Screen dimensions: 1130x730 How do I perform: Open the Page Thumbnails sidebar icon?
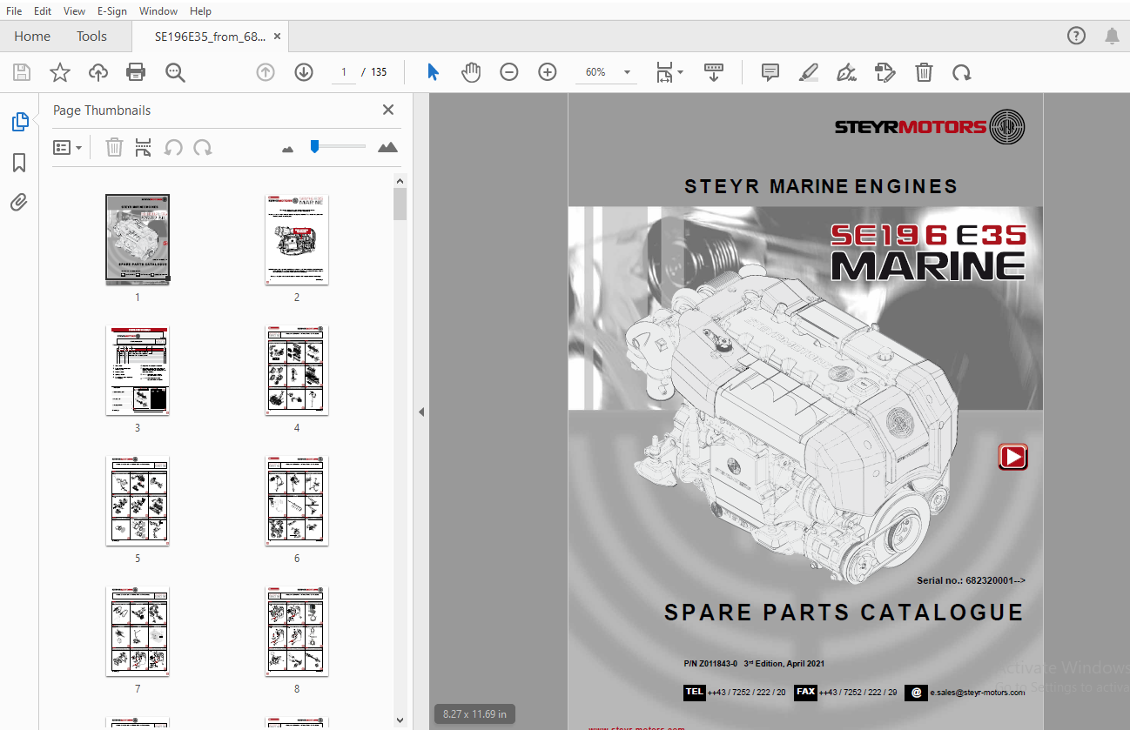(20, 123)
